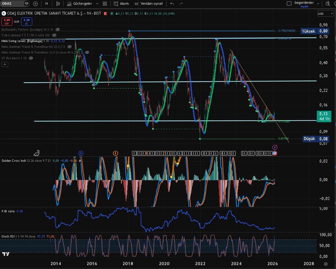Click the ODAŞ company logo icon
This screenshot has height=269, width=336.
pos(4,13)
